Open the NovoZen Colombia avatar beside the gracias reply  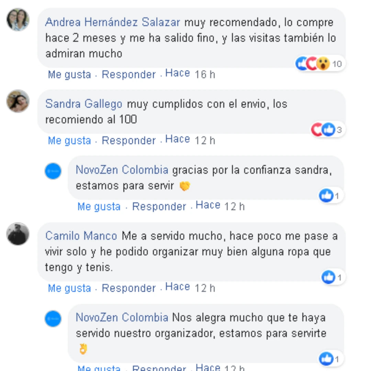point(53,171)
